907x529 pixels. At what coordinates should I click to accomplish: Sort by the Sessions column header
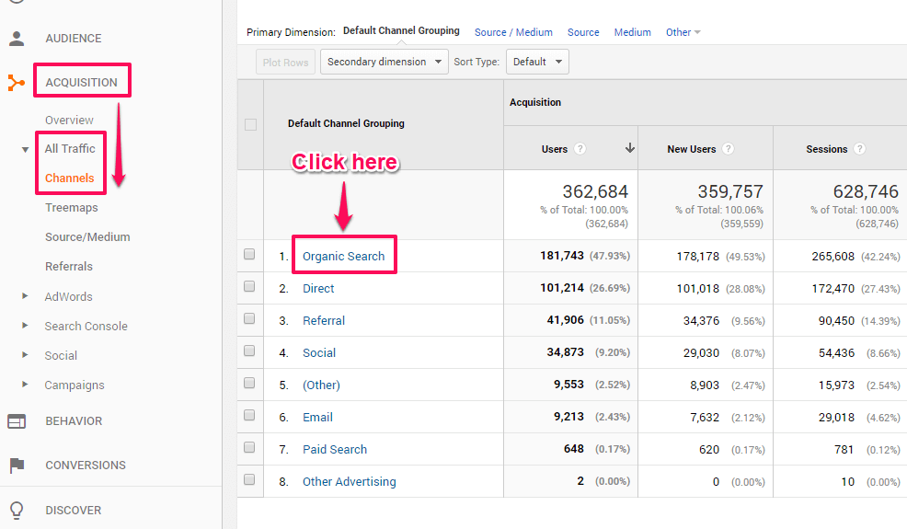click(827, 149)
